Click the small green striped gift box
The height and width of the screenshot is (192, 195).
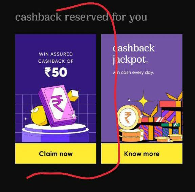pos(171,129)
